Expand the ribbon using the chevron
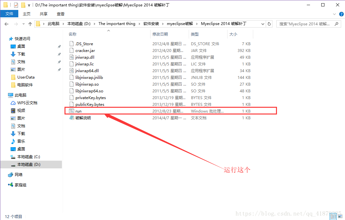 pos(334,14)
